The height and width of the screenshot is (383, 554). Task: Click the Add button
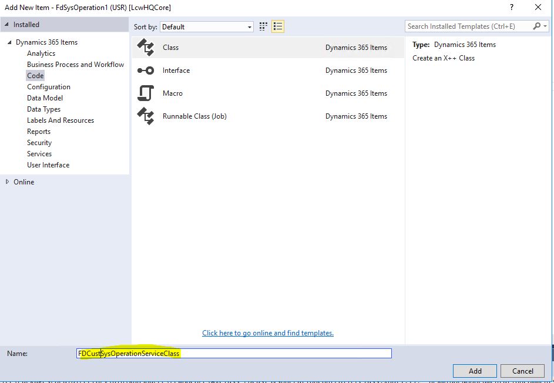(475, 371)
